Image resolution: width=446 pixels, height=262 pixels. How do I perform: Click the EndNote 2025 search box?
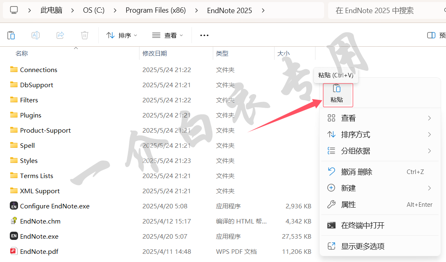point(385,10)
